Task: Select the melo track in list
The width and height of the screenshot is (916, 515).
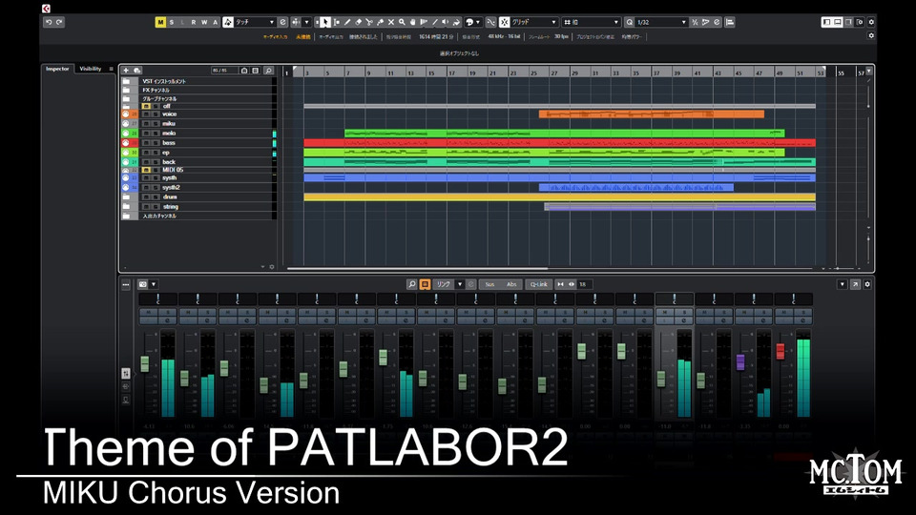Action: 169,134
